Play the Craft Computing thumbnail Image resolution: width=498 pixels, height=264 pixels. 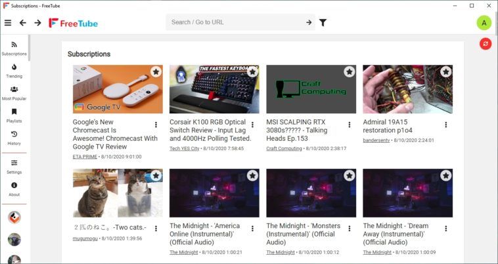click(x=311, y=89)
